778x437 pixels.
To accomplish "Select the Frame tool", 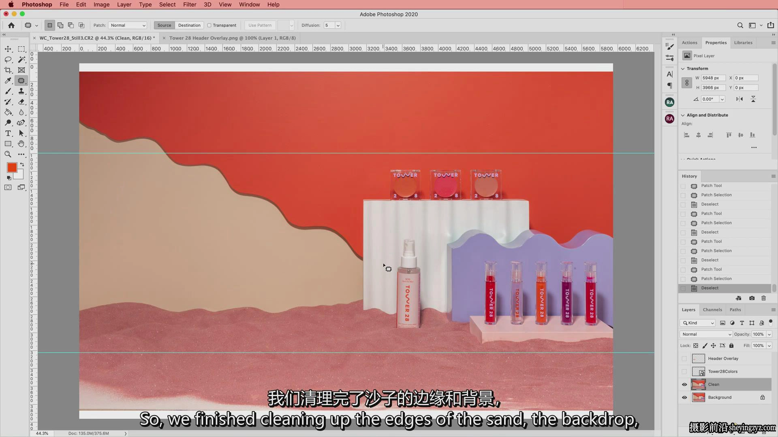I will coord(21,70).
